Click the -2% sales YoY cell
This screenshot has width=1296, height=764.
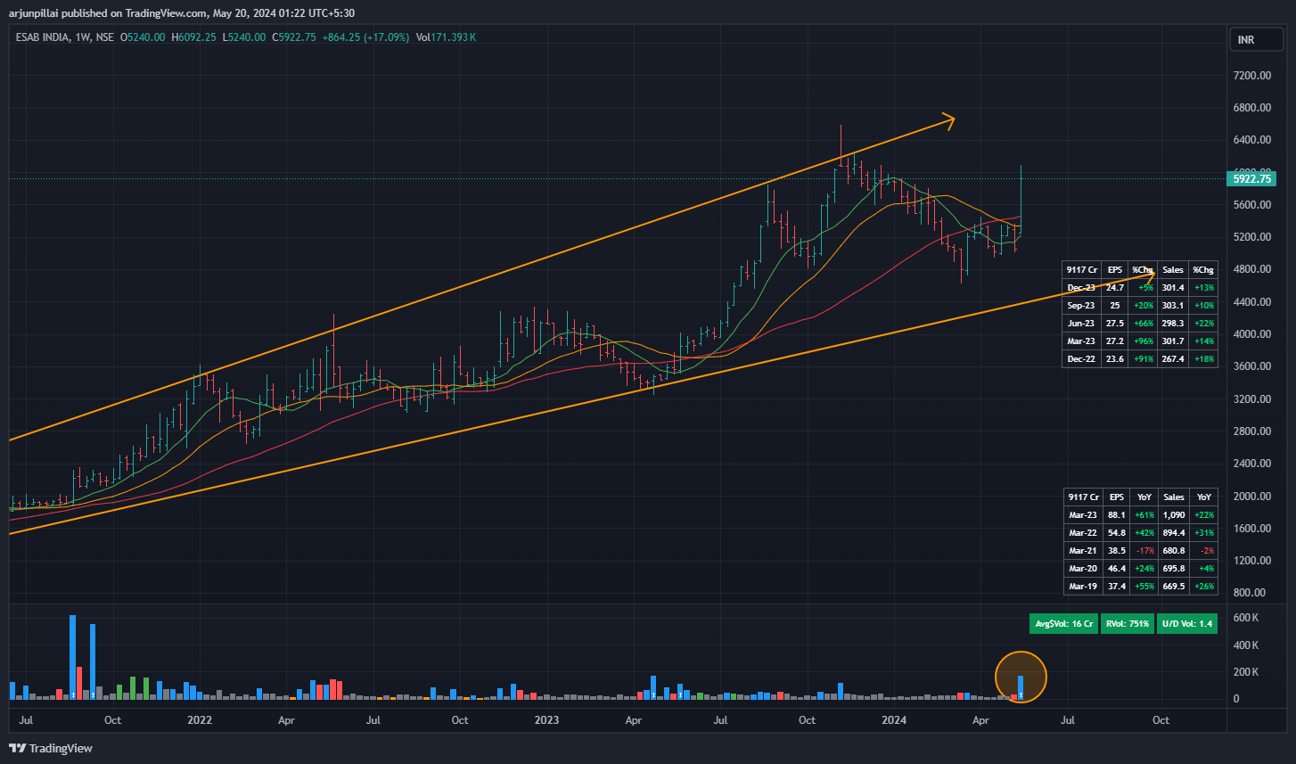click(1204, 550)
